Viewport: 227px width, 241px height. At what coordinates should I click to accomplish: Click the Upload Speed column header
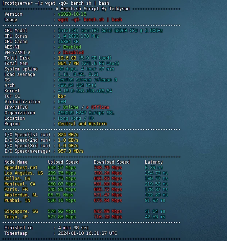[63, 162]
